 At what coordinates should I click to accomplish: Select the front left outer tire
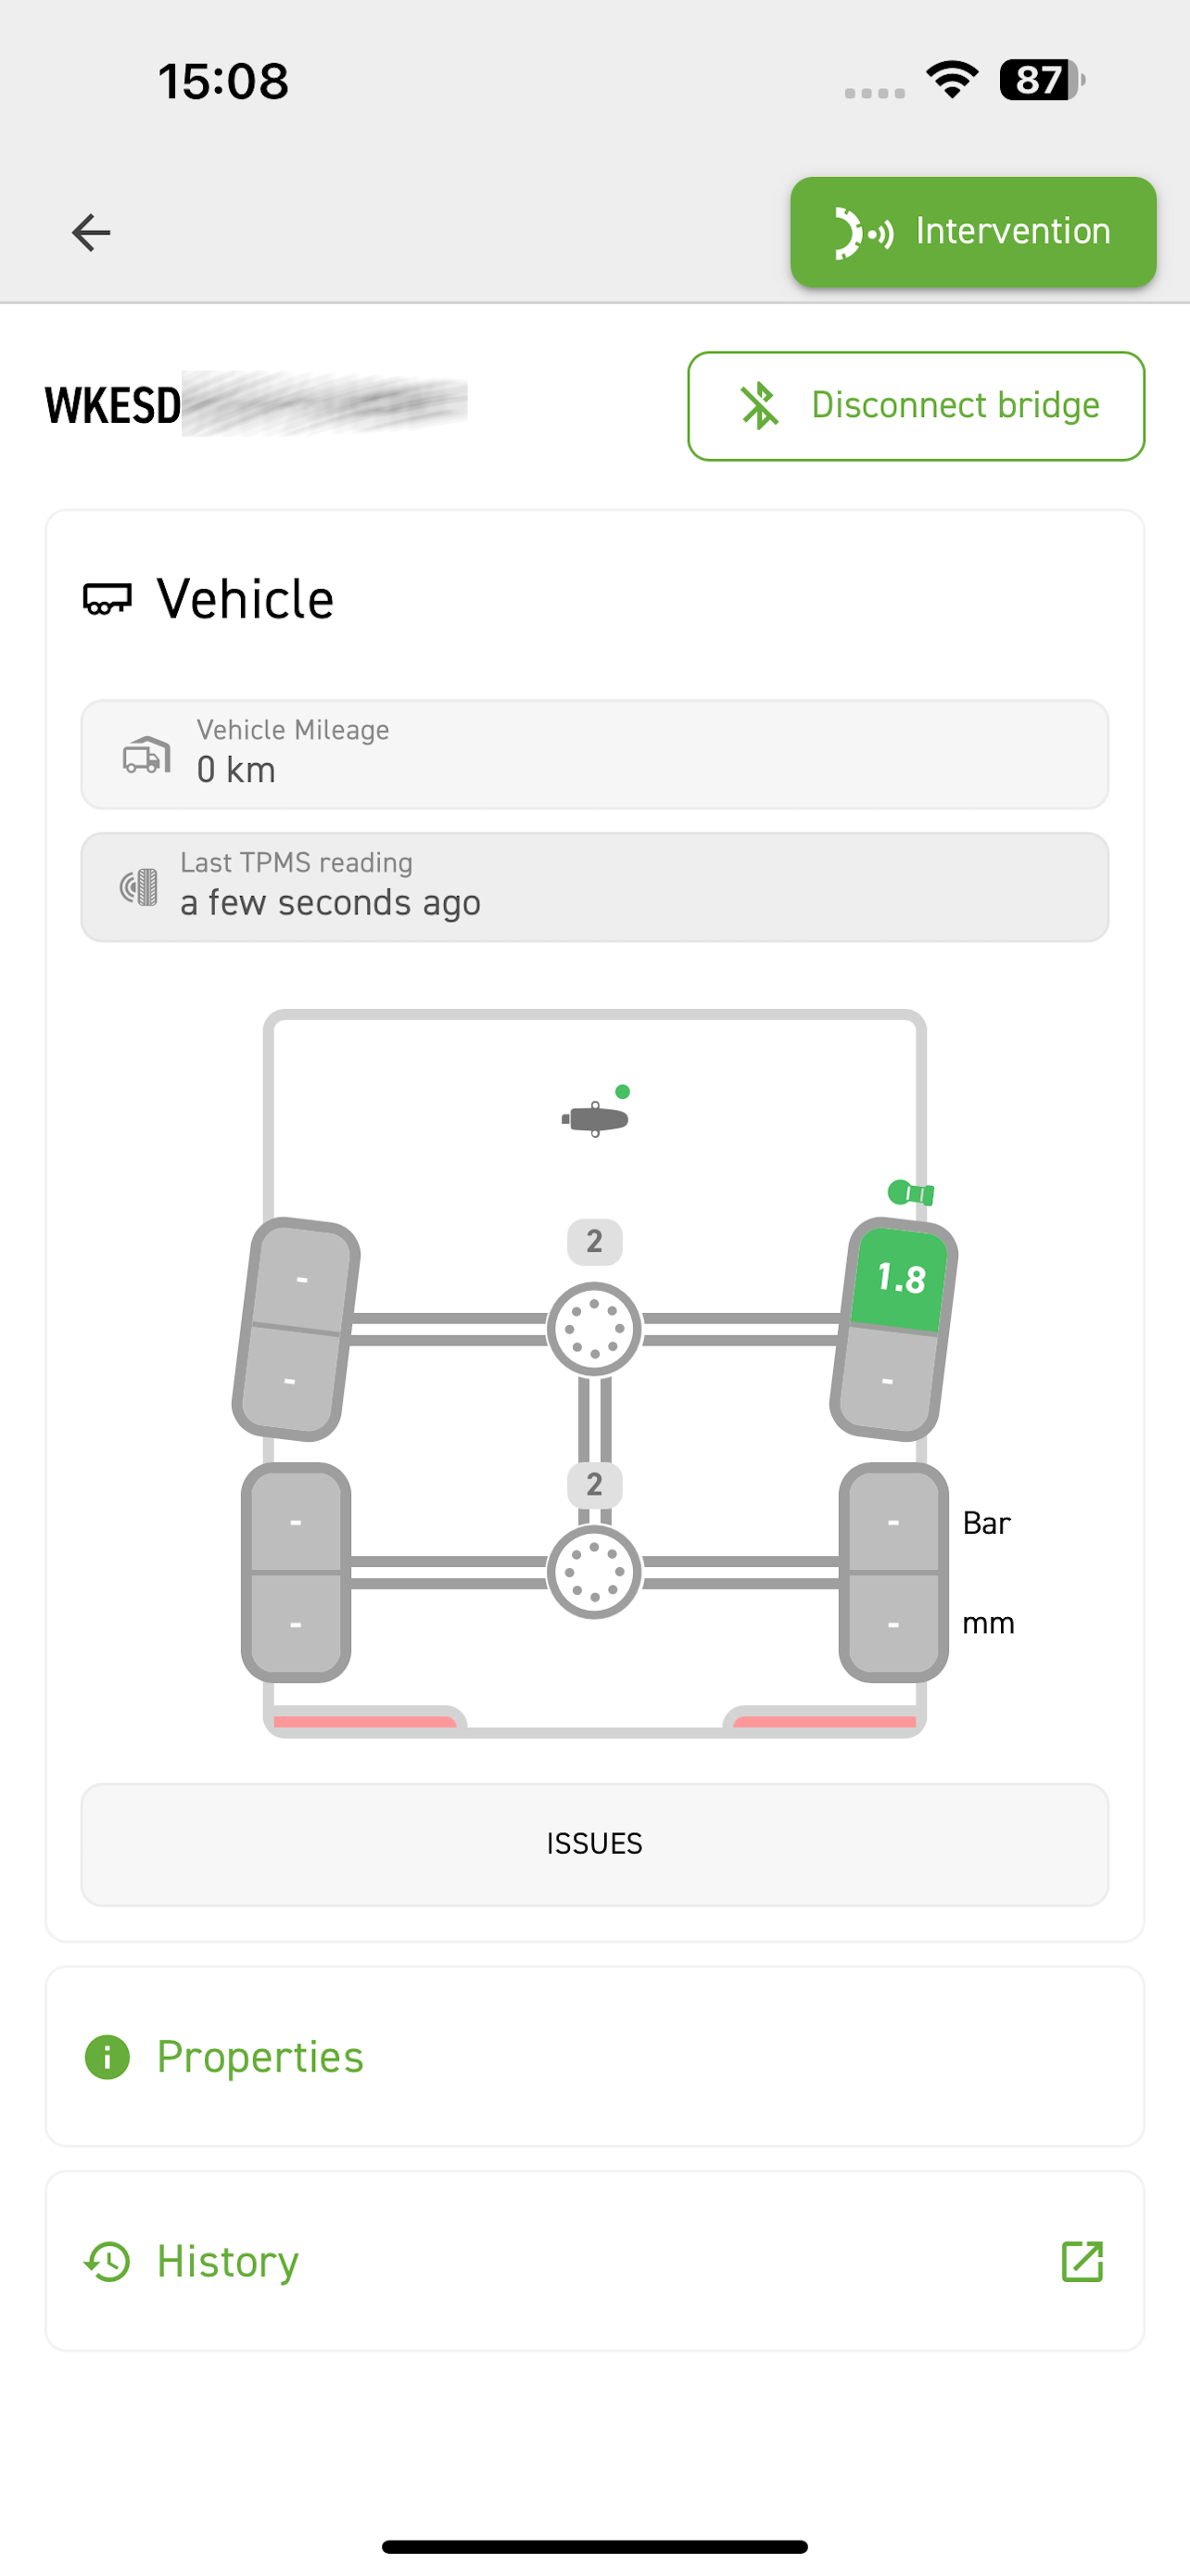[x=296, y=1329]
